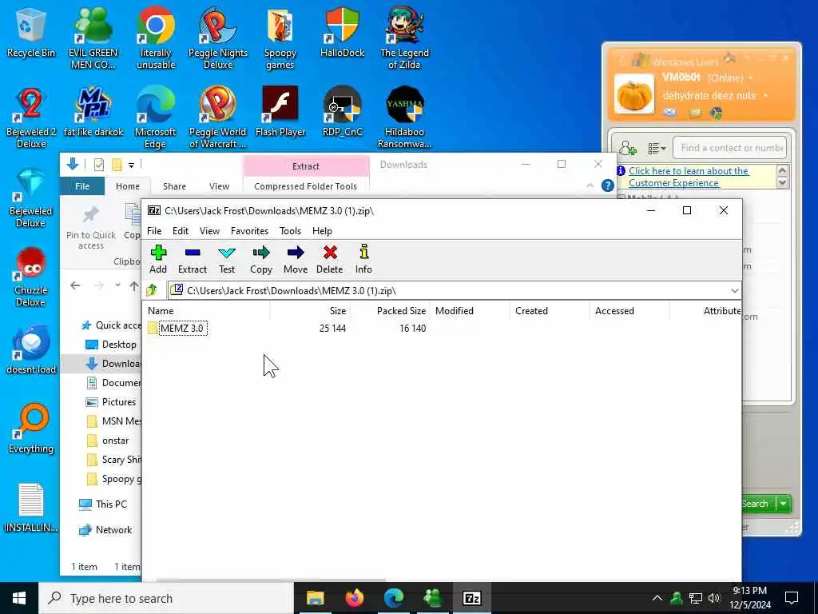Select RDP_CnC desktop shortcut
This screenshot has width=818, height=614.
coord(342,112)
